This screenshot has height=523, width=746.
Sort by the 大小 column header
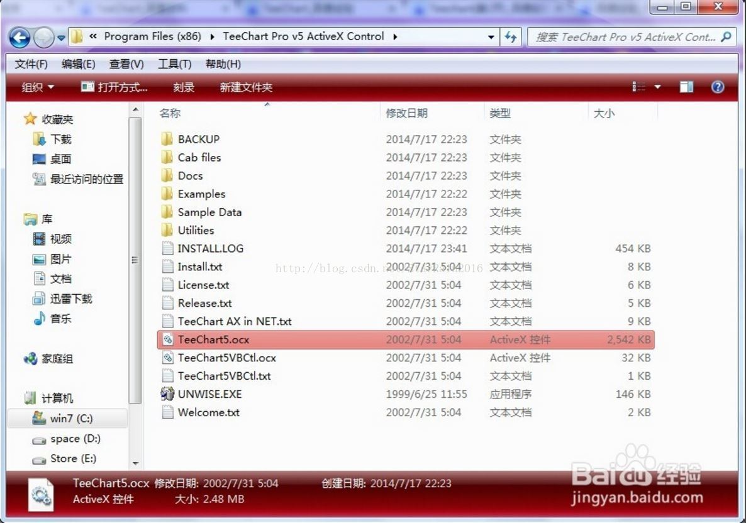[604, 113]
